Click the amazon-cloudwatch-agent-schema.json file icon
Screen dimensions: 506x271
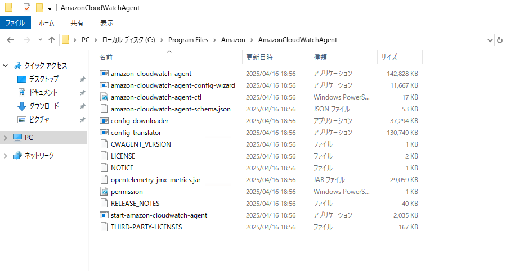[x=104, y=109]
